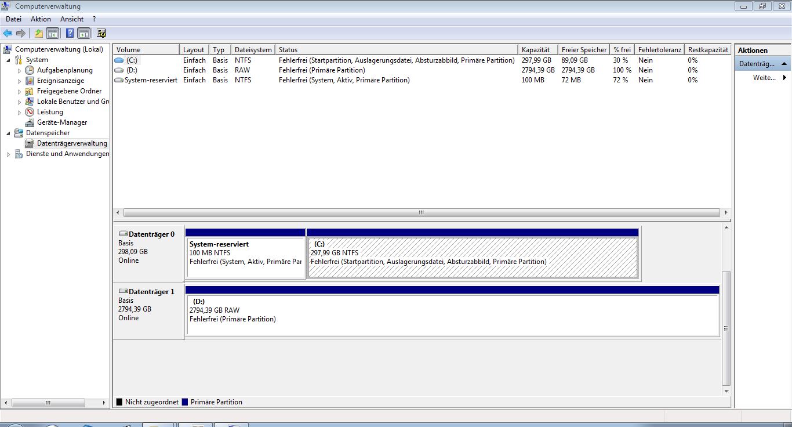Click the Datenspeicher storage icon
This screenshot has height=427, width=792.
19,133
